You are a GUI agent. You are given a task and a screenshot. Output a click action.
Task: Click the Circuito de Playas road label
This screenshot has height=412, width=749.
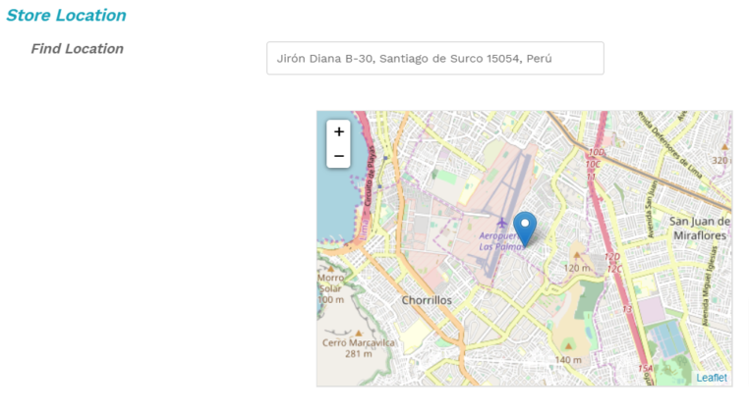370,177
